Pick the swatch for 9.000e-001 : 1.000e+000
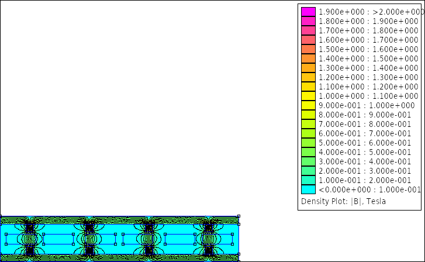 click(x=308, y=105)
